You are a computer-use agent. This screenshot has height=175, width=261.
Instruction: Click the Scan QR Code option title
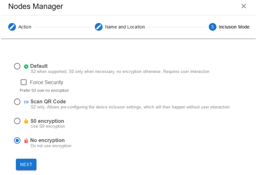pos(48,102)
